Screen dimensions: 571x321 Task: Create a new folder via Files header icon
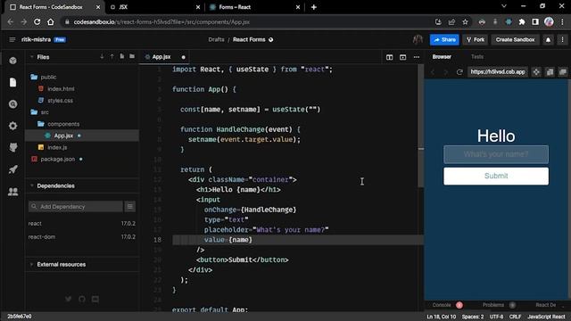click(132, 56)
